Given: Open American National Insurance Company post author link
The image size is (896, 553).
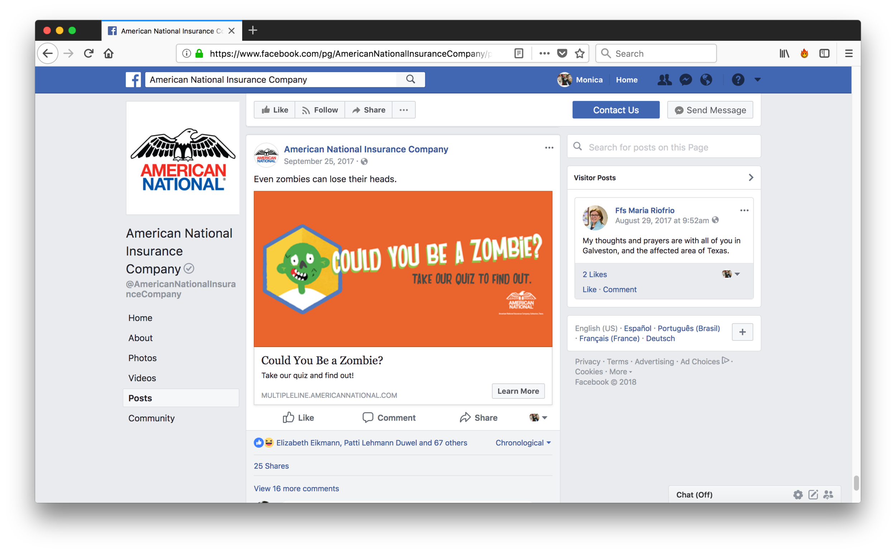Looking at the screenshot, I should click(366, 149).
